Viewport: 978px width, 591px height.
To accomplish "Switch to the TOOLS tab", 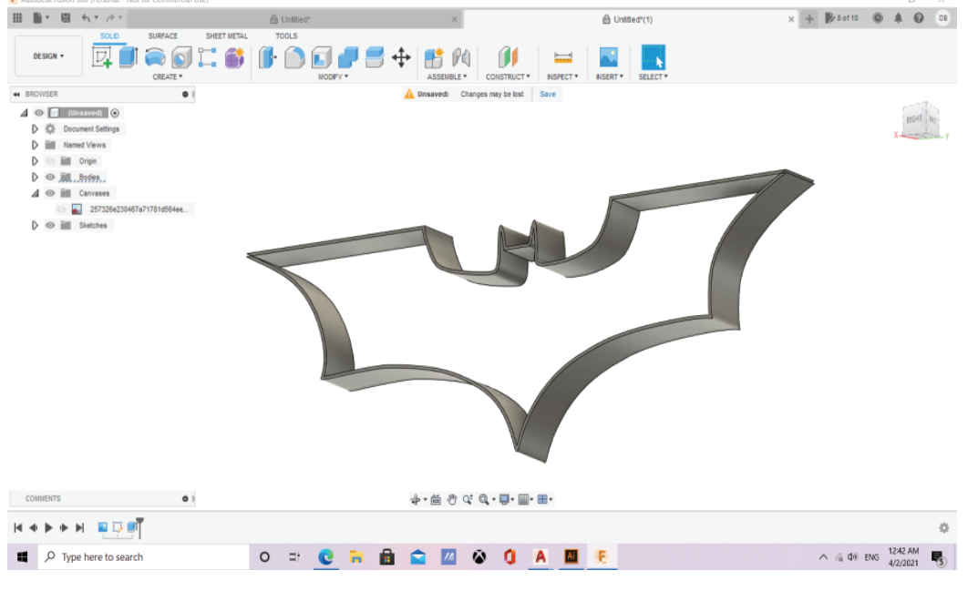I will (x=286, y=36).
